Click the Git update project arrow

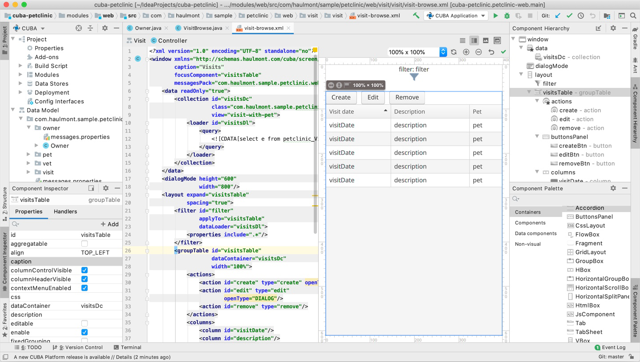point(558,16)
